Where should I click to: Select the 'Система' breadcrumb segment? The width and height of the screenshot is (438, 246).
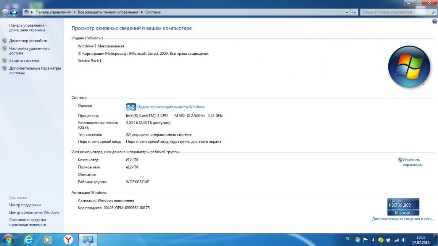[x=153, y=12]
